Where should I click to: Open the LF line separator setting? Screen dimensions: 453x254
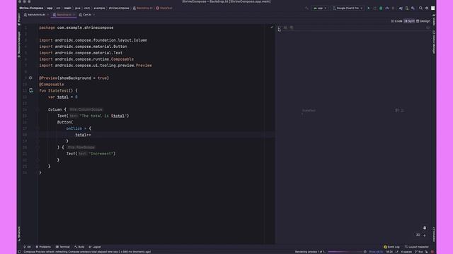[396, 252]
